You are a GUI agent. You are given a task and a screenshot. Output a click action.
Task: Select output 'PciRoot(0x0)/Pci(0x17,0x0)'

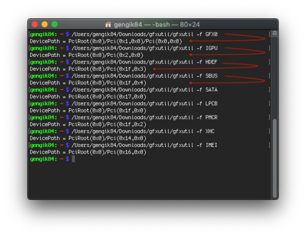107,97
